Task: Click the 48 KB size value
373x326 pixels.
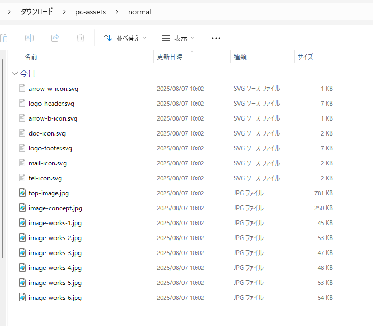Action: coord(325,268)
